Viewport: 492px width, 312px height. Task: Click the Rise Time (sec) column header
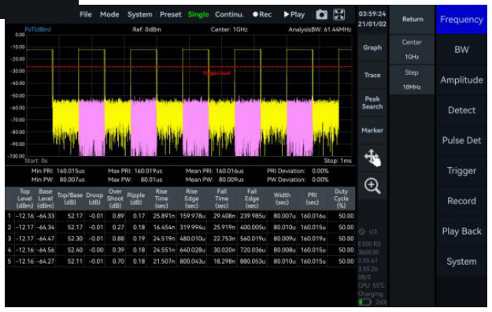point(161,199)
